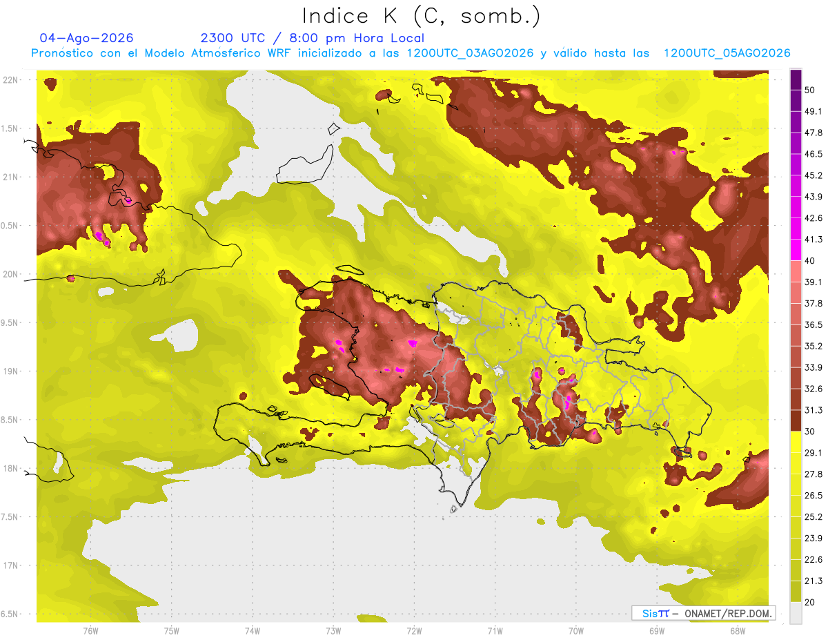Click the color bar label "37.8"

click(x=814, y=304)
